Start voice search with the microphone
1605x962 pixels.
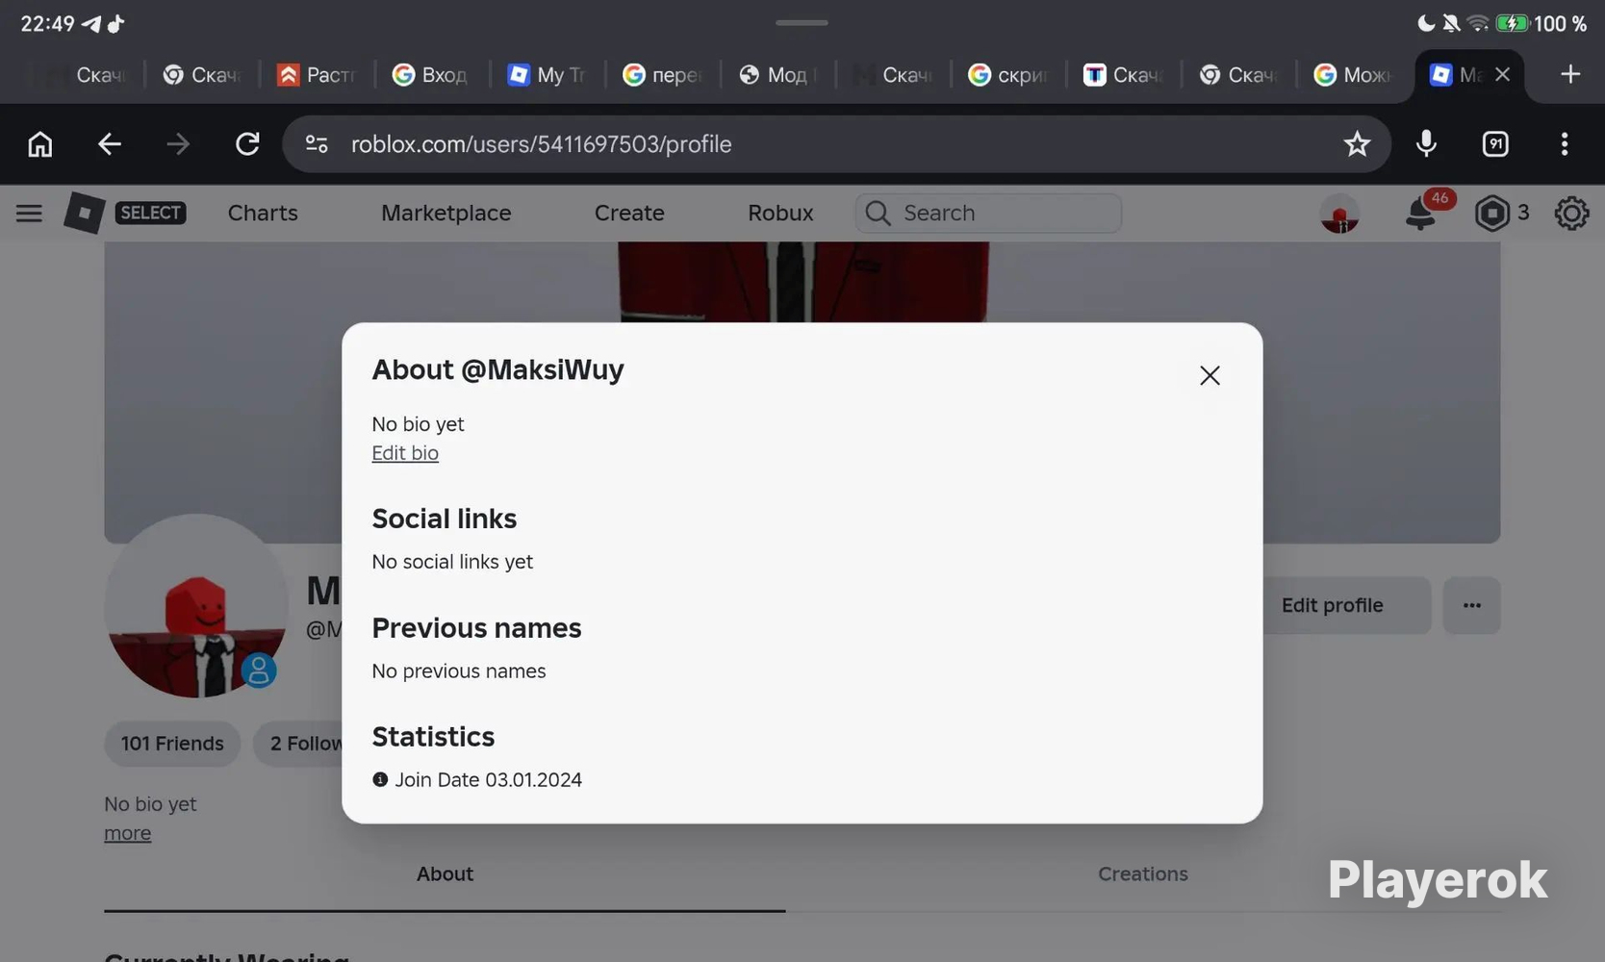click(x=1426, y=144)
